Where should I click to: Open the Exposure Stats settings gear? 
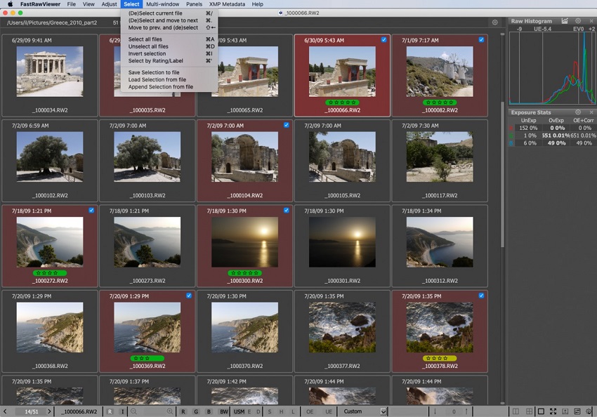click(578, 112)
